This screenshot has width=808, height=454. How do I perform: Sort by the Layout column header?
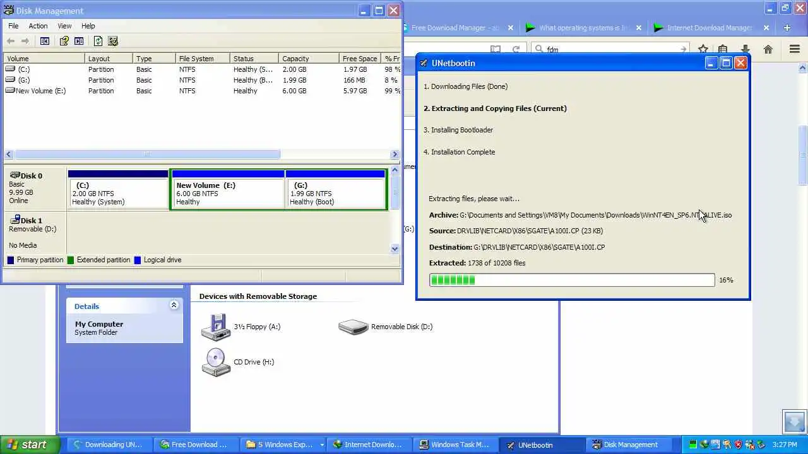point(109,59)
